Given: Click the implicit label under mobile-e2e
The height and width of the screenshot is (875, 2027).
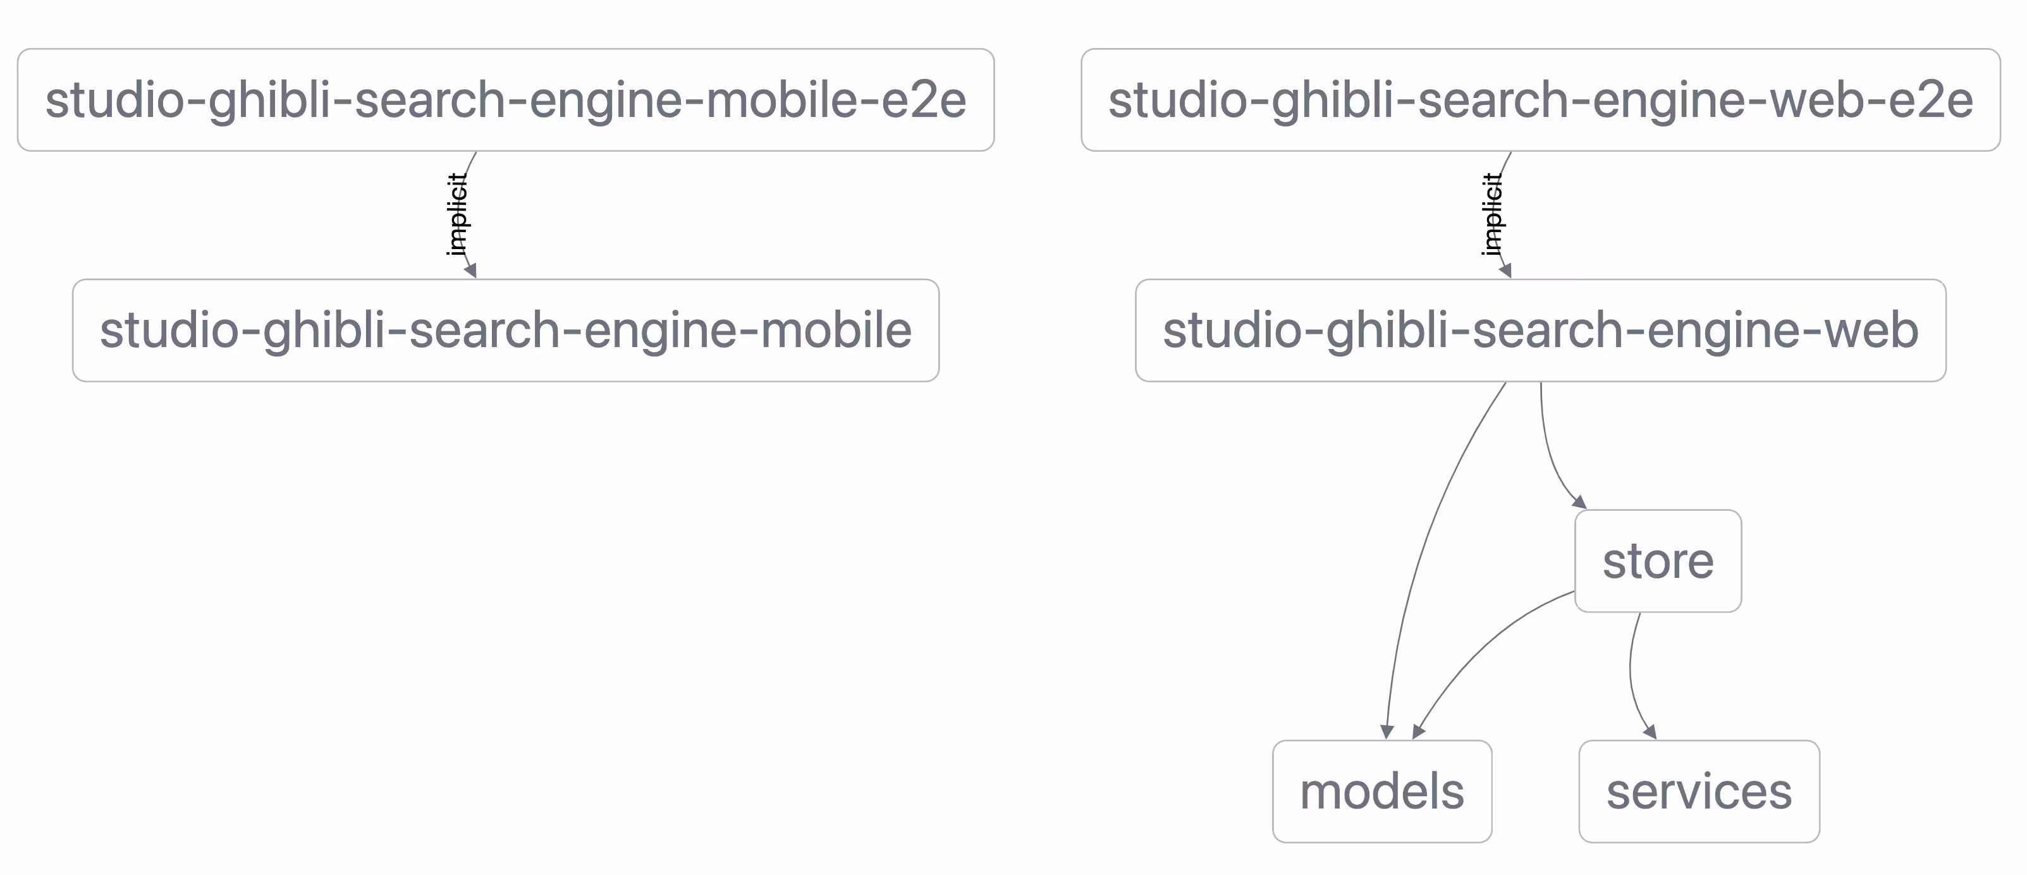Looking at the screenshot, I should (457, 214).
